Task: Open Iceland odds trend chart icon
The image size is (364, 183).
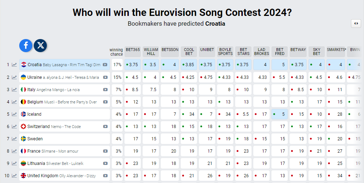Action: pyautogui.click(x=15, y=114)
